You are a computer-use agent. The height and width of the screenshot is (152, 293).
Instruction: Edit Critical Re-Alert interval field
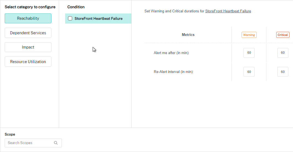click(x=283, y=72)
